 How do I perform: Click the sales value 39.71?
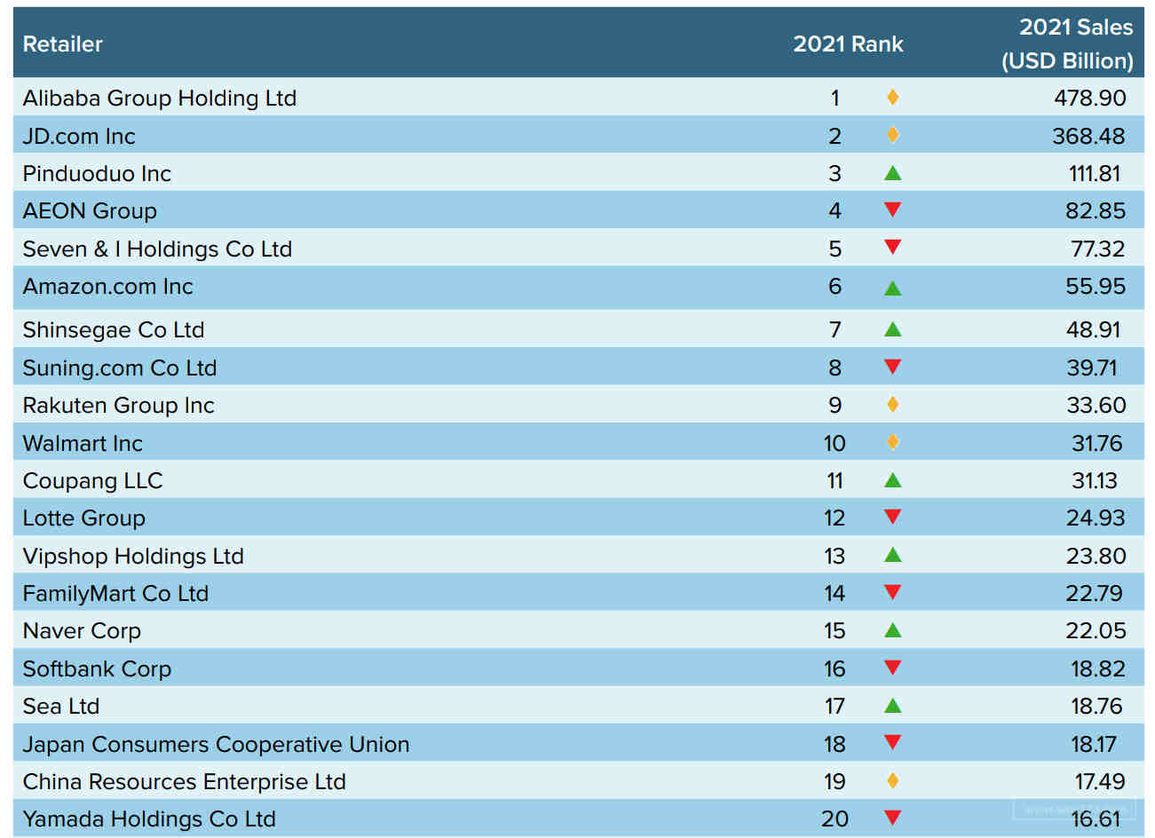pyautogui.click(x=1092, y=368)
